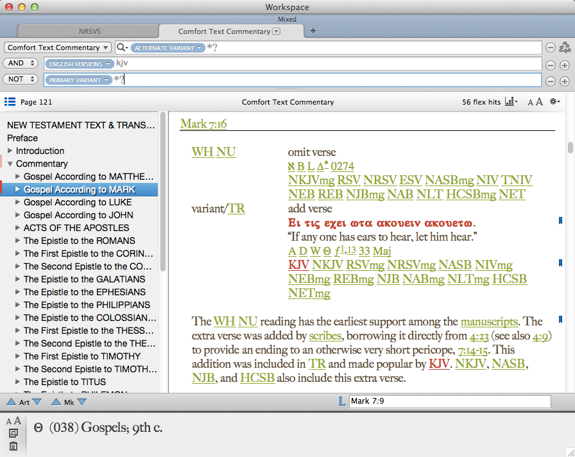Click the WH link in the variant heading
Viewport: 575px width, 457px height.
202,151
